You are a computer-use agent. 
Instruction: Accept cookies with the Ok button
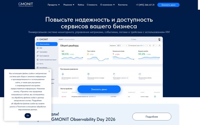(28, 116)
